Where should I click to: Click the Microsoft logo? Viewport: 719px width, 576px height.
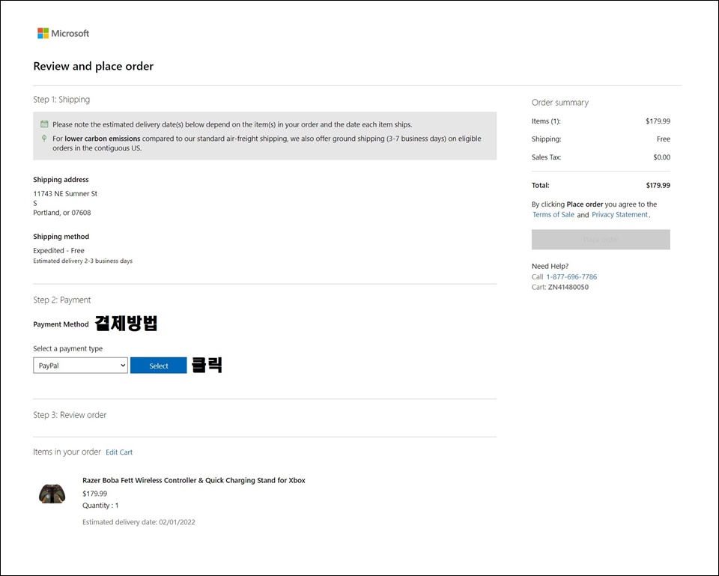63,33
